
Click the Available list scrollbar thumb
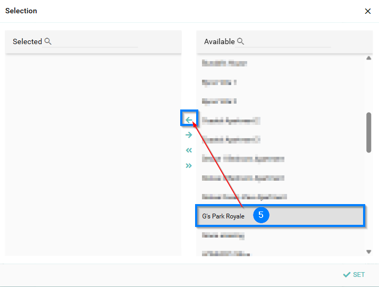(369, 132)
